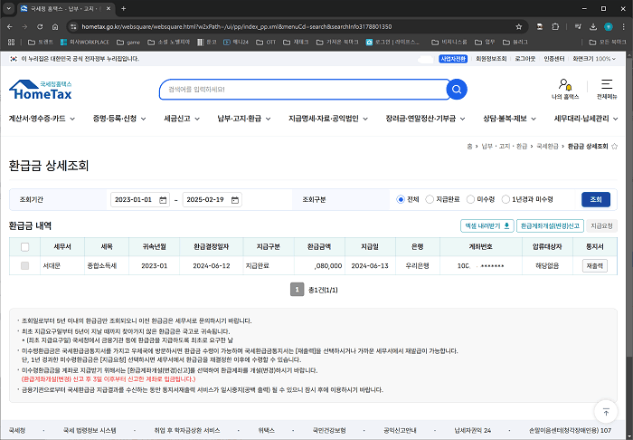Select the 지급완료 radio option
Image resolution: width=633 pixels, height=440 pixels.
430,199
